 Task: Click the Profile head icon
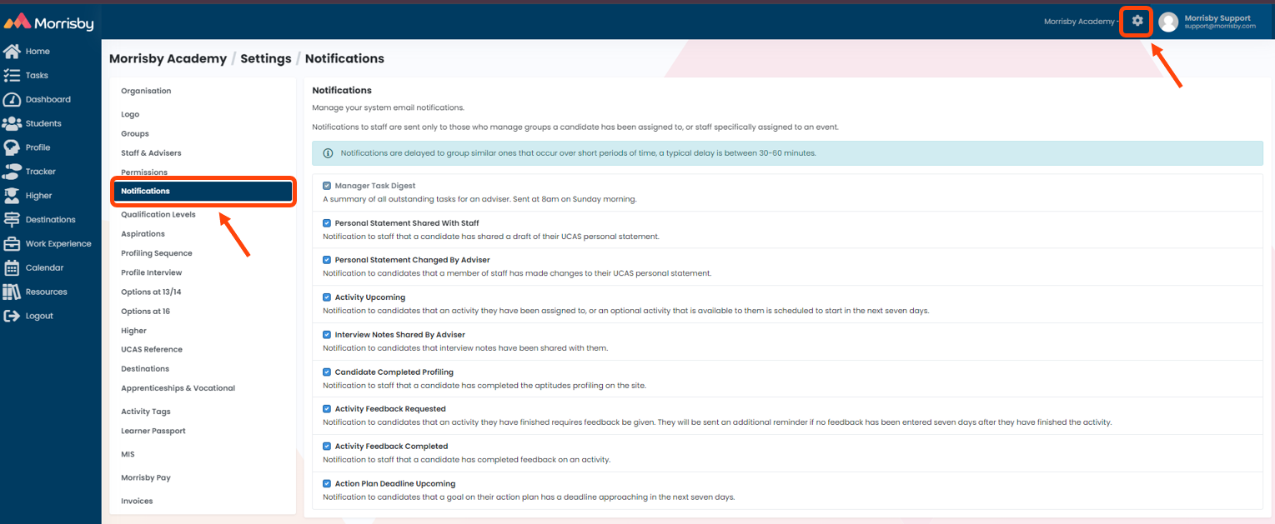tap(12, 147)
